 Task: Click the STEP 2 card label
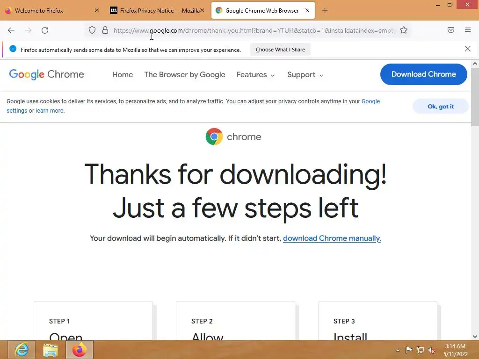(x=202, y=321)
